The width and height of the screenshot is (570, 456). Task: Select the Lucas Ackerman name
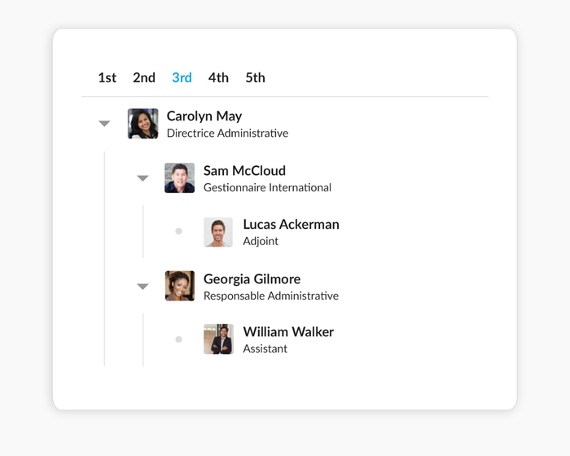coord(291,225)
